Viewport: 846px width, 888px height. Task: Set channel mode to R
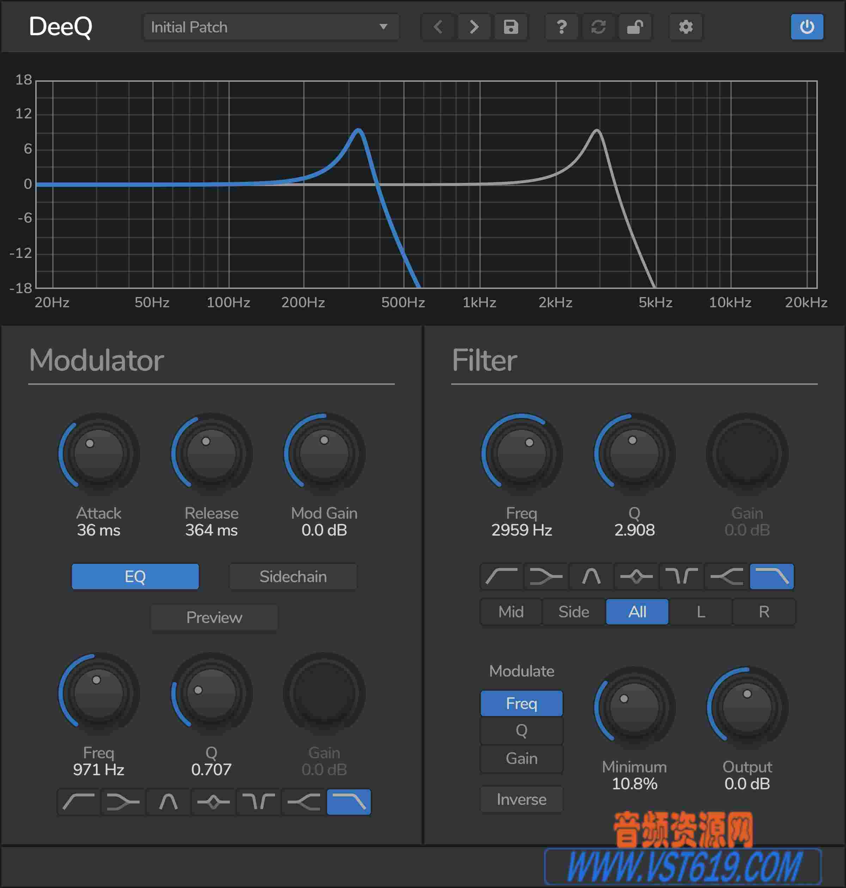click(764, 612)
